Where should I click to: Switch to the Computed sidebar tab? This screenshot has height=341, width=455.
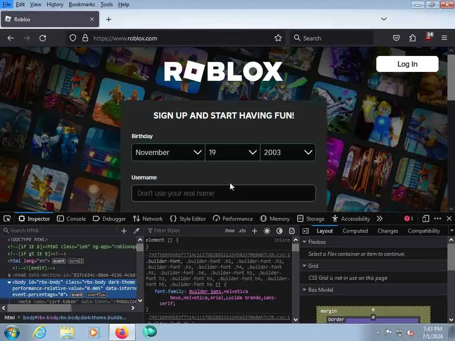pyautogui.click(x=355, y=231)
